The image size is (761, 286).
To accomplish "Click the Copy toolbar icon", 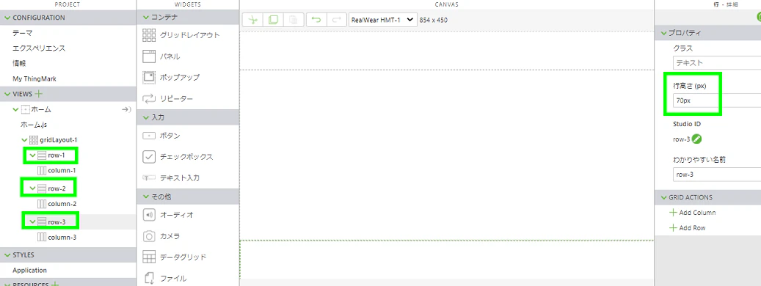I will pos(273,20).
